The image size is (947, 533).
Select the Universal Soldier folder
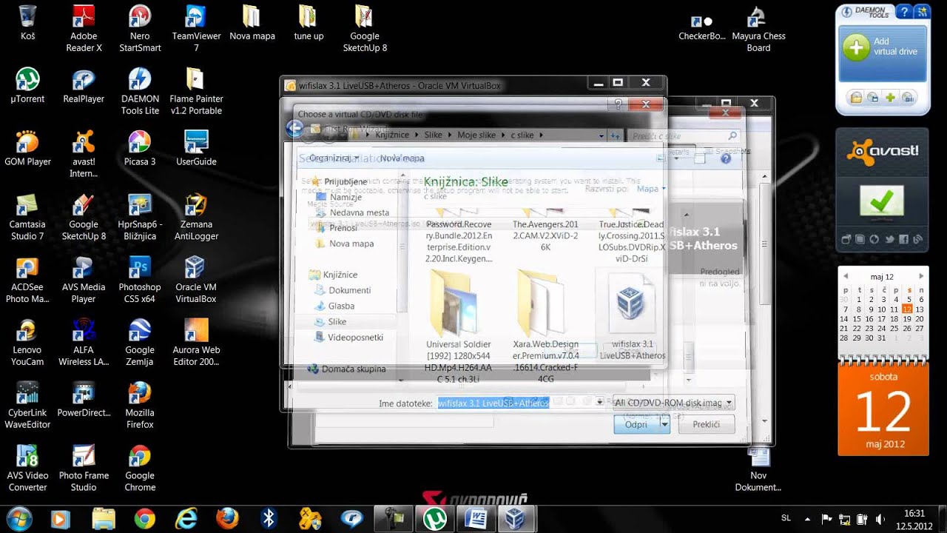coord(458,326)
